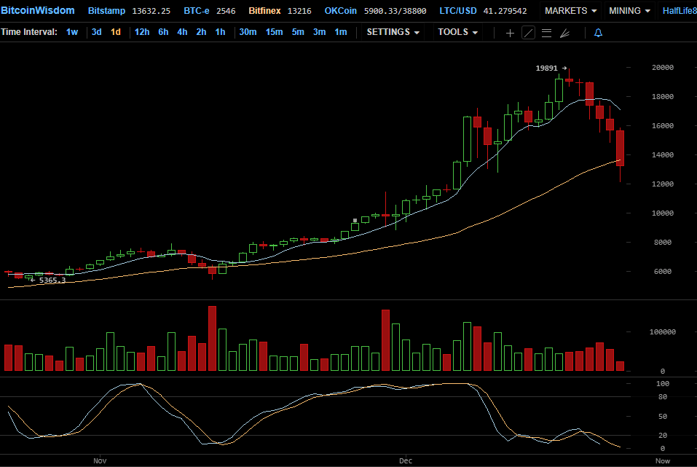Click the blue alert bell icon
The height and width of the screenshot is (467, 697).
(x=598, y=33)
